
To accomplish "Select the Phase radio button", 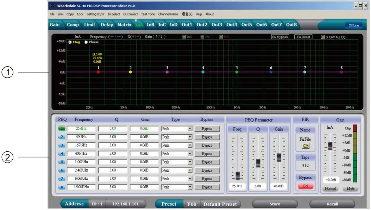I will 86,42.
